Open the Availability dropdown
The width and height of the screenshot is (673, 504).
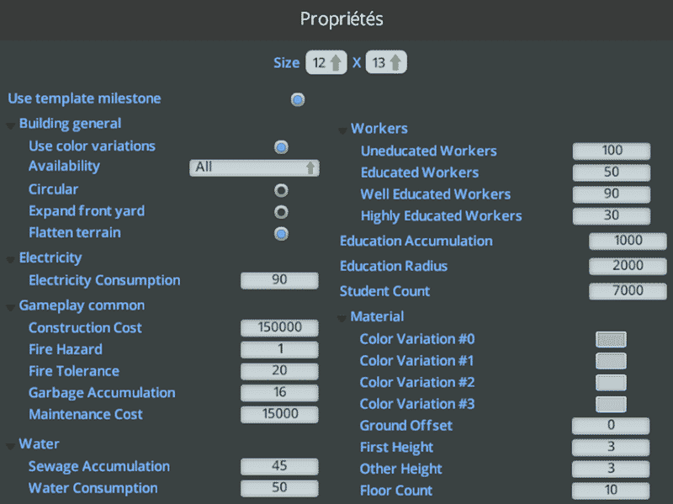(x=254, y=167)
